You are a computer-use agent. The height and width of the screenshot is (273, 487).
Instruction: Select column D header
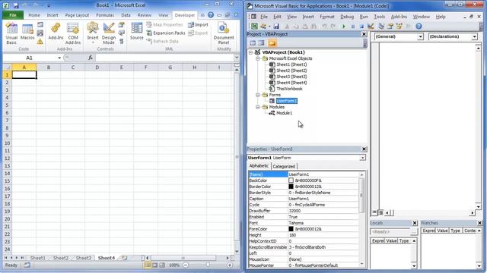pos(97,67)
